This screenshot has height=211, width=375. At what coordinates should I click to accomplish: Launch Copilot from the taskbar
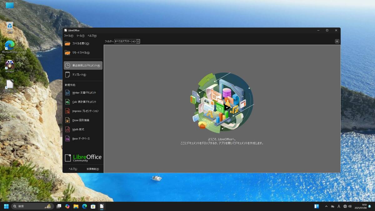(67, 206)
